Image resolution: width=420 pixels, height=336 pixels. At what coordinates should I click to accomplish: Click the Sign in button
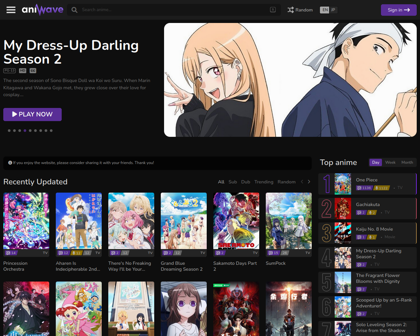coord(399,10)
